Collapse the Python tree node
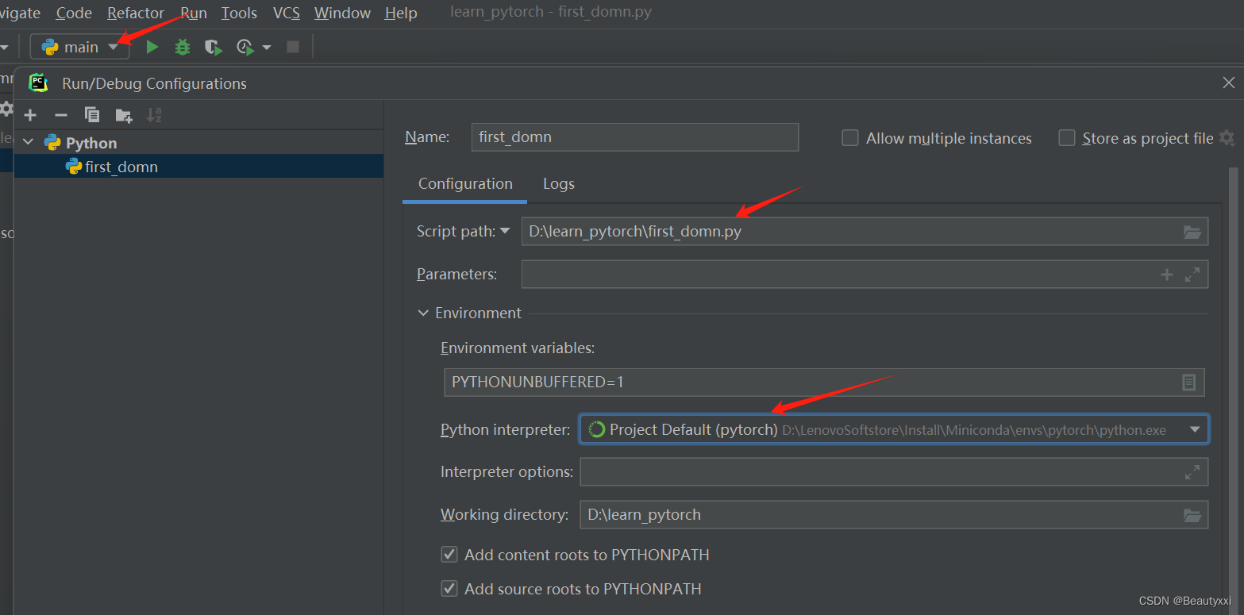The image size is (1244, 615). point(29,143)
